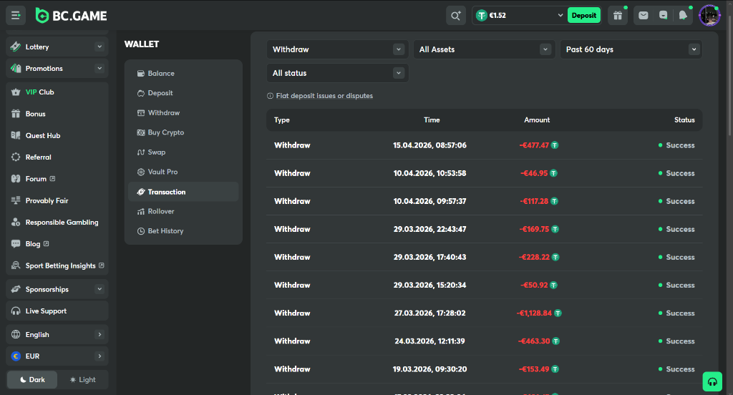Click the green Deposit button
This screenshot has width=733, height=395.
pos(584,16)
